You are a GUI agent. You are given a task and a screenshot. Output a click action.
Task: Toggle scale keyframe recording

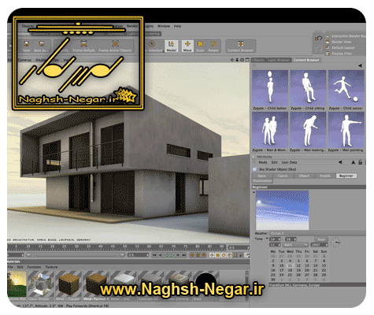(x=218, y=255)
